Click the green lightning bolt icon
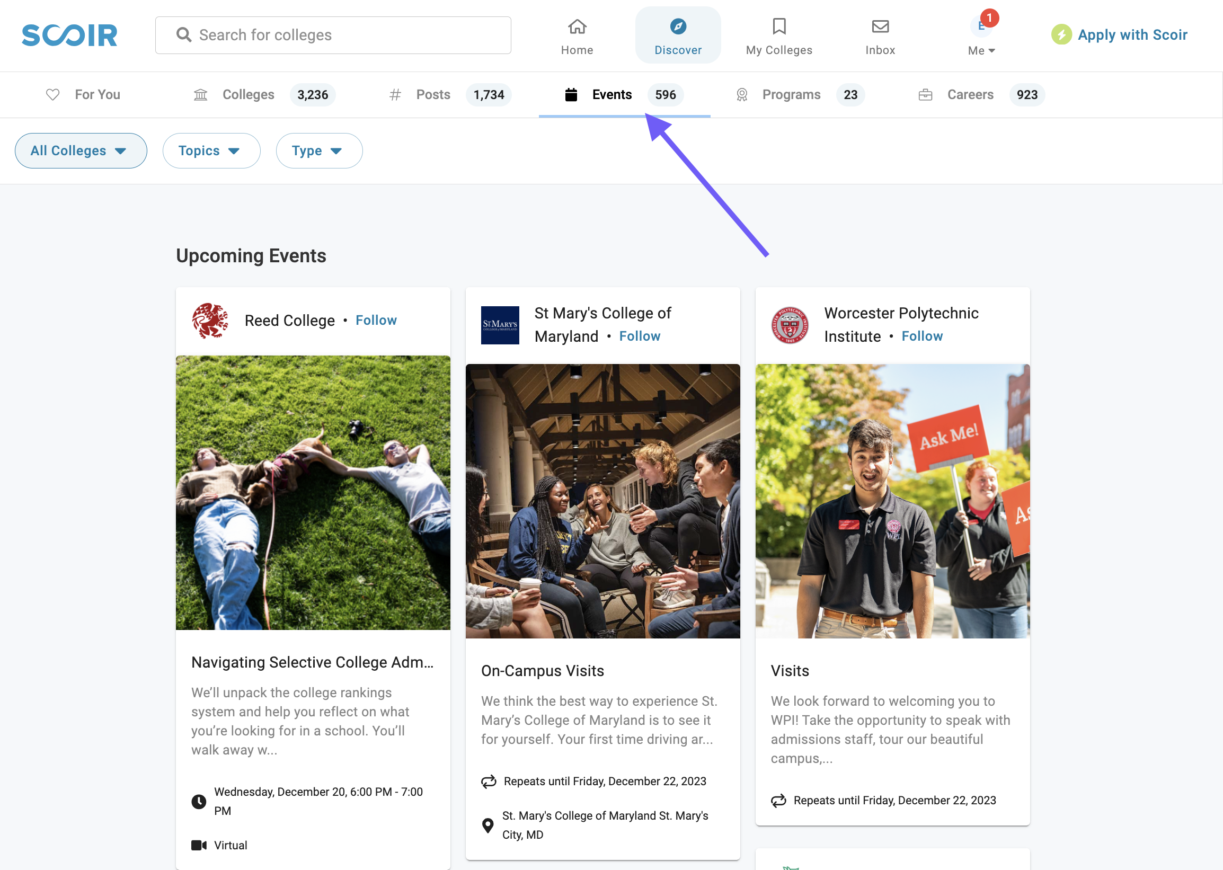The image size is (1223, 870). (x=1061, y=35)
